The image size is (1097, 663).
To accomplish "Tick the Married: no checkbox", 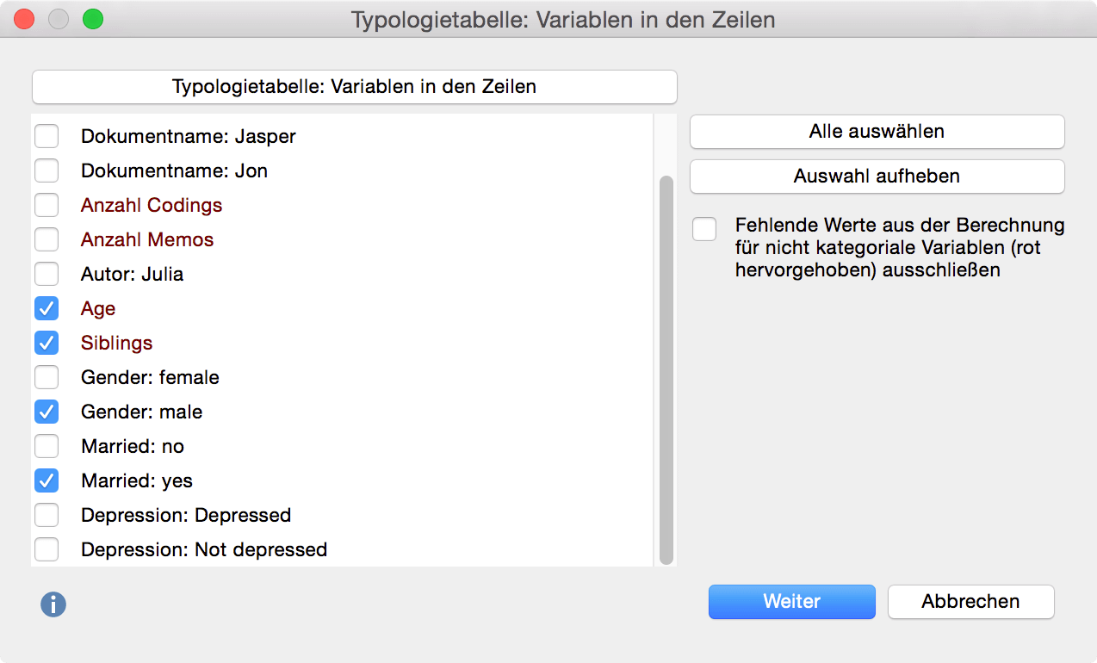I will pos(46,446).
